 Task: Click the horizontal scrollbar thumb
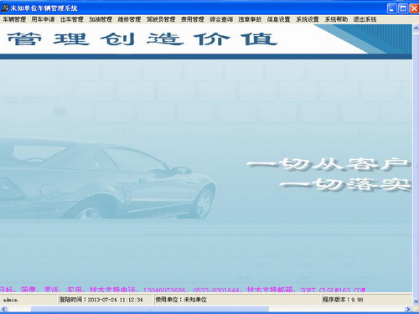click(150, 309)
